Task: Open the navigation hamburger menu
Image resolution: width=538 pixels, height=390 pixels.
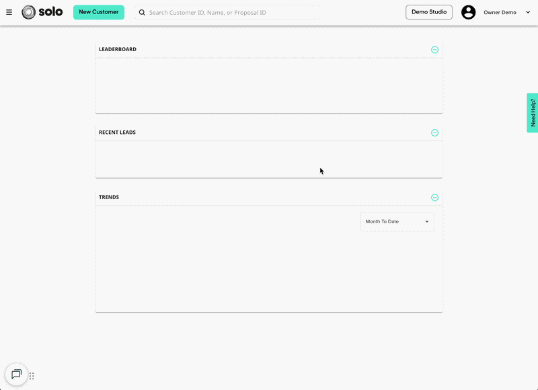Action: pyautogui.click(x=9, y=11)
